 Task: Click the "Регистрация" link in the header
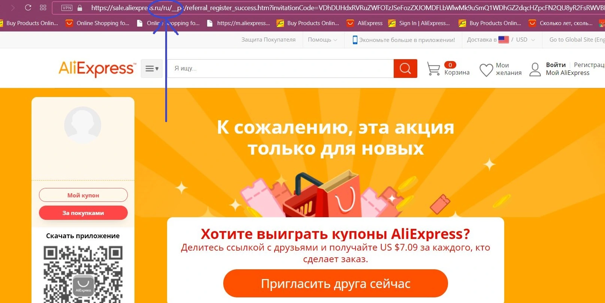click(x=589, y=65)
